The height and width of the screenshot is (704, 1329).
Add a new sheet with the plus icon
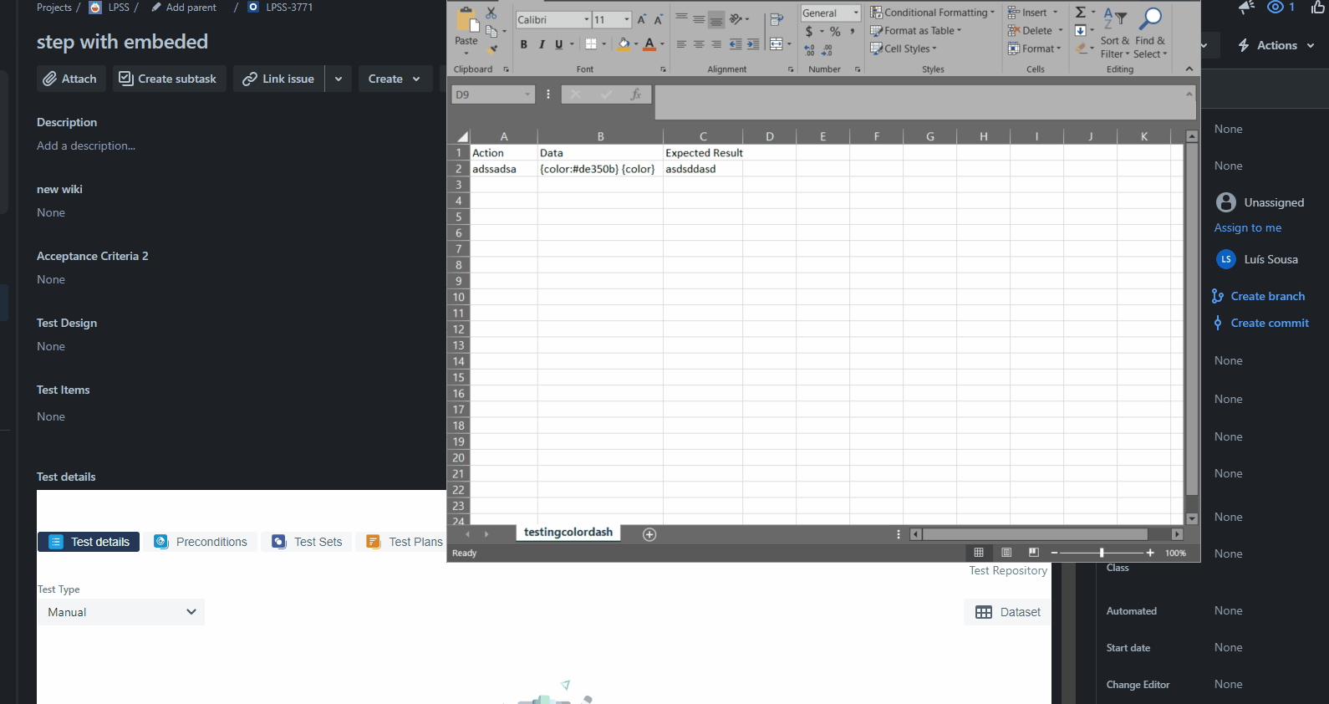pos(649,534)
